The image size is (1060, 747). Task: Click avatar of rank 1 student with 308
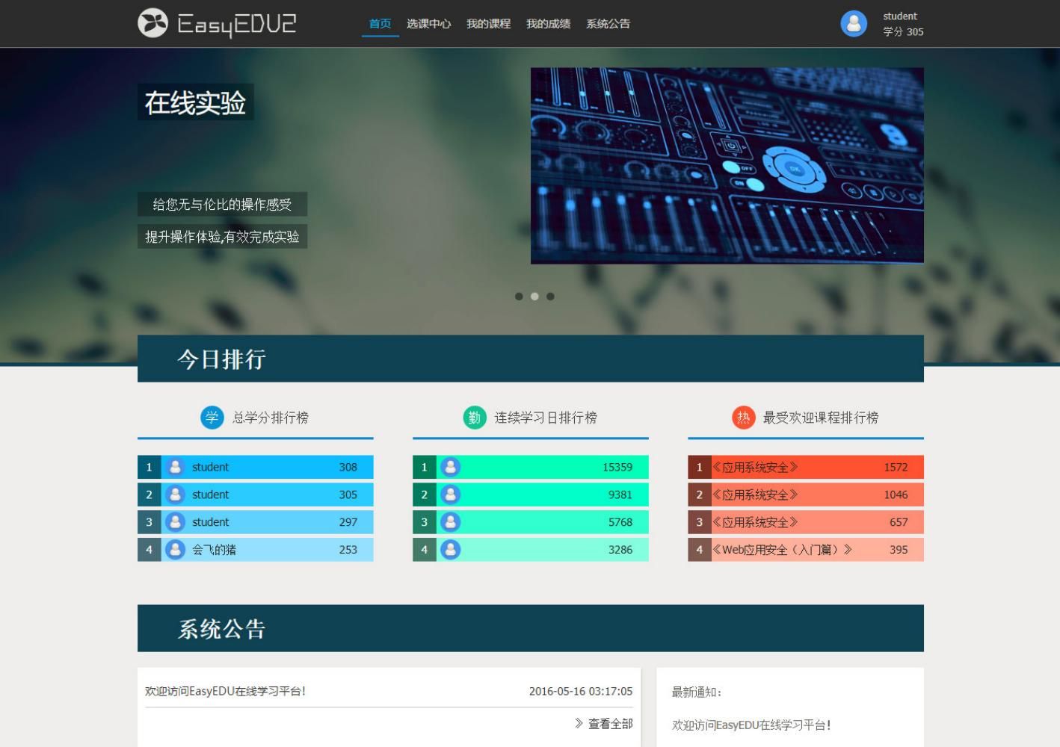pos(175,468)
